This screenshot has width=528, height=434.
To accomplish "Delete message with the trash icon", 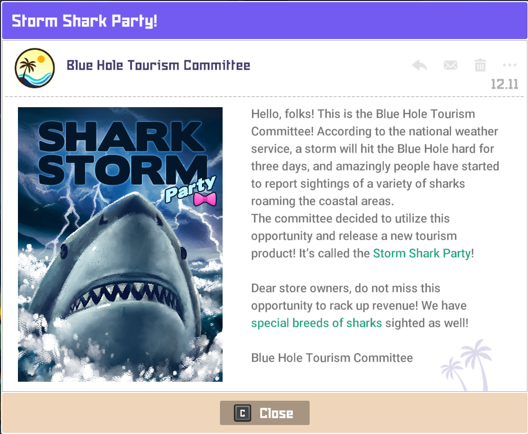I will click(x=480, y=65).
